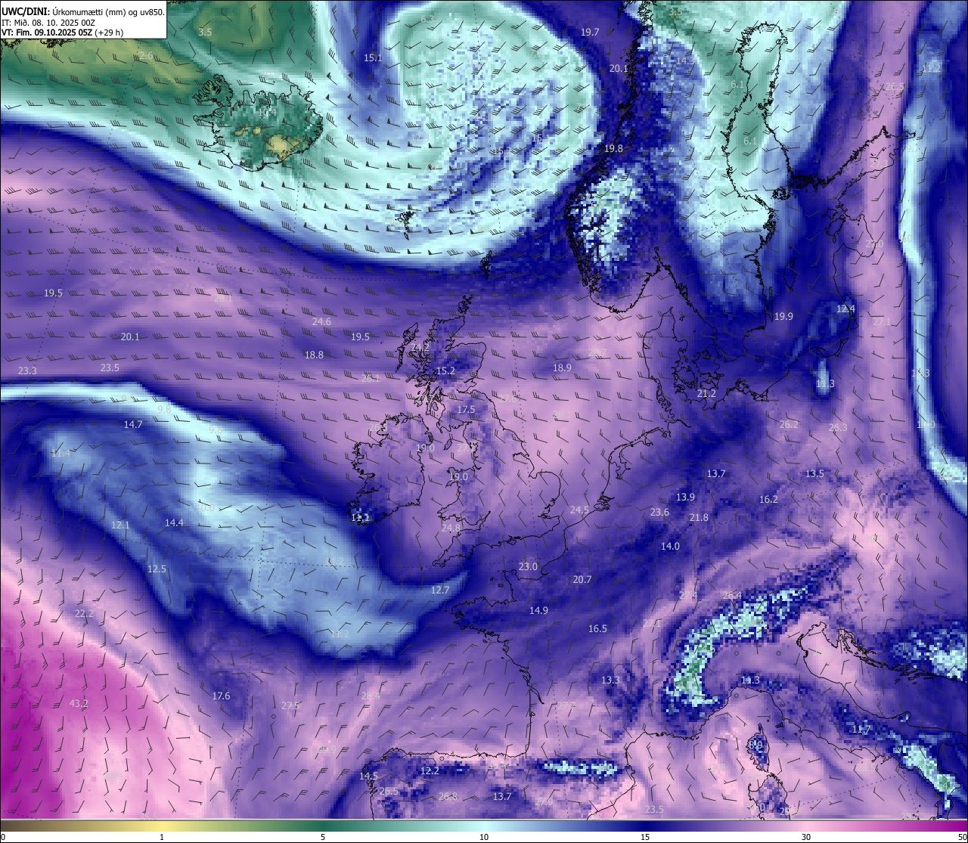Viewport: 968px width, 843px height.
Task: Select the map value '23.0'
Action: (x=528, y=566)
